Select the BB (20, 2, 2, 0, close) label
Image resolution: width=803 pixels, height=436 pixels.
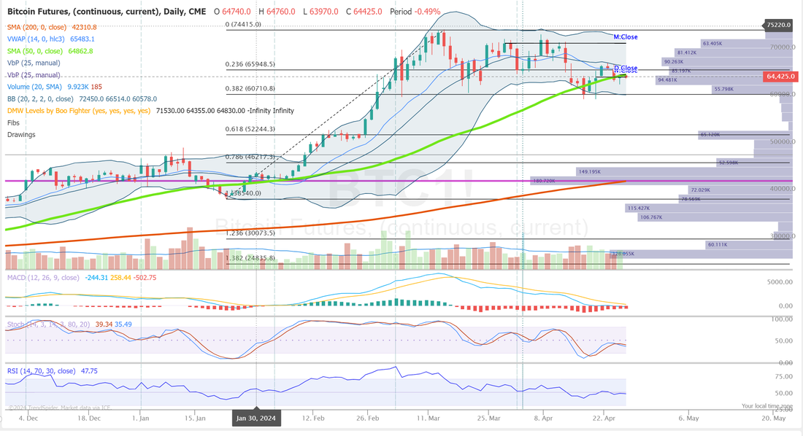click(40, 98)
